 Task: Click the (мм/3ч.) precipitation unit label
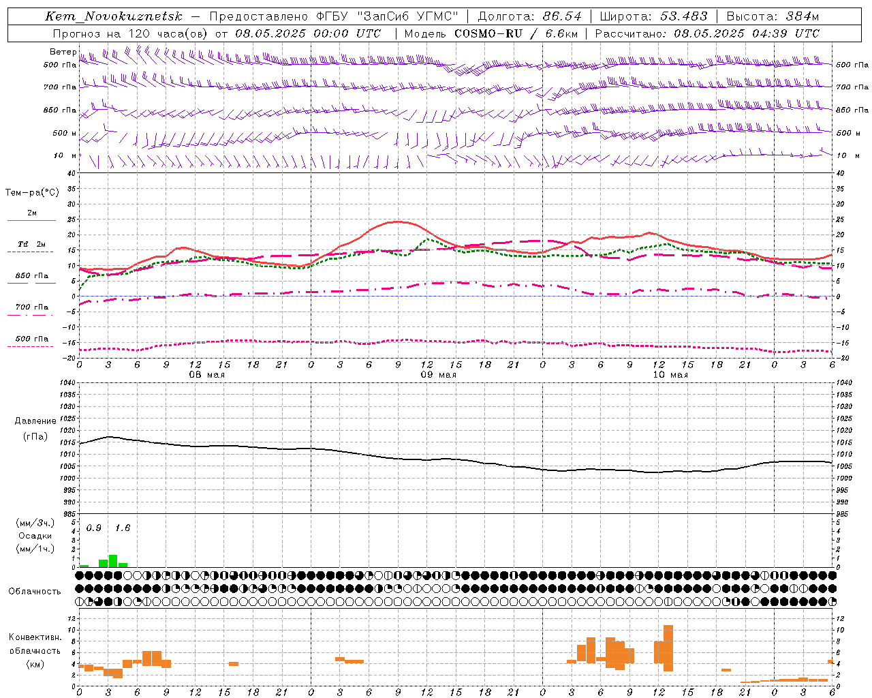pos(35,523)
